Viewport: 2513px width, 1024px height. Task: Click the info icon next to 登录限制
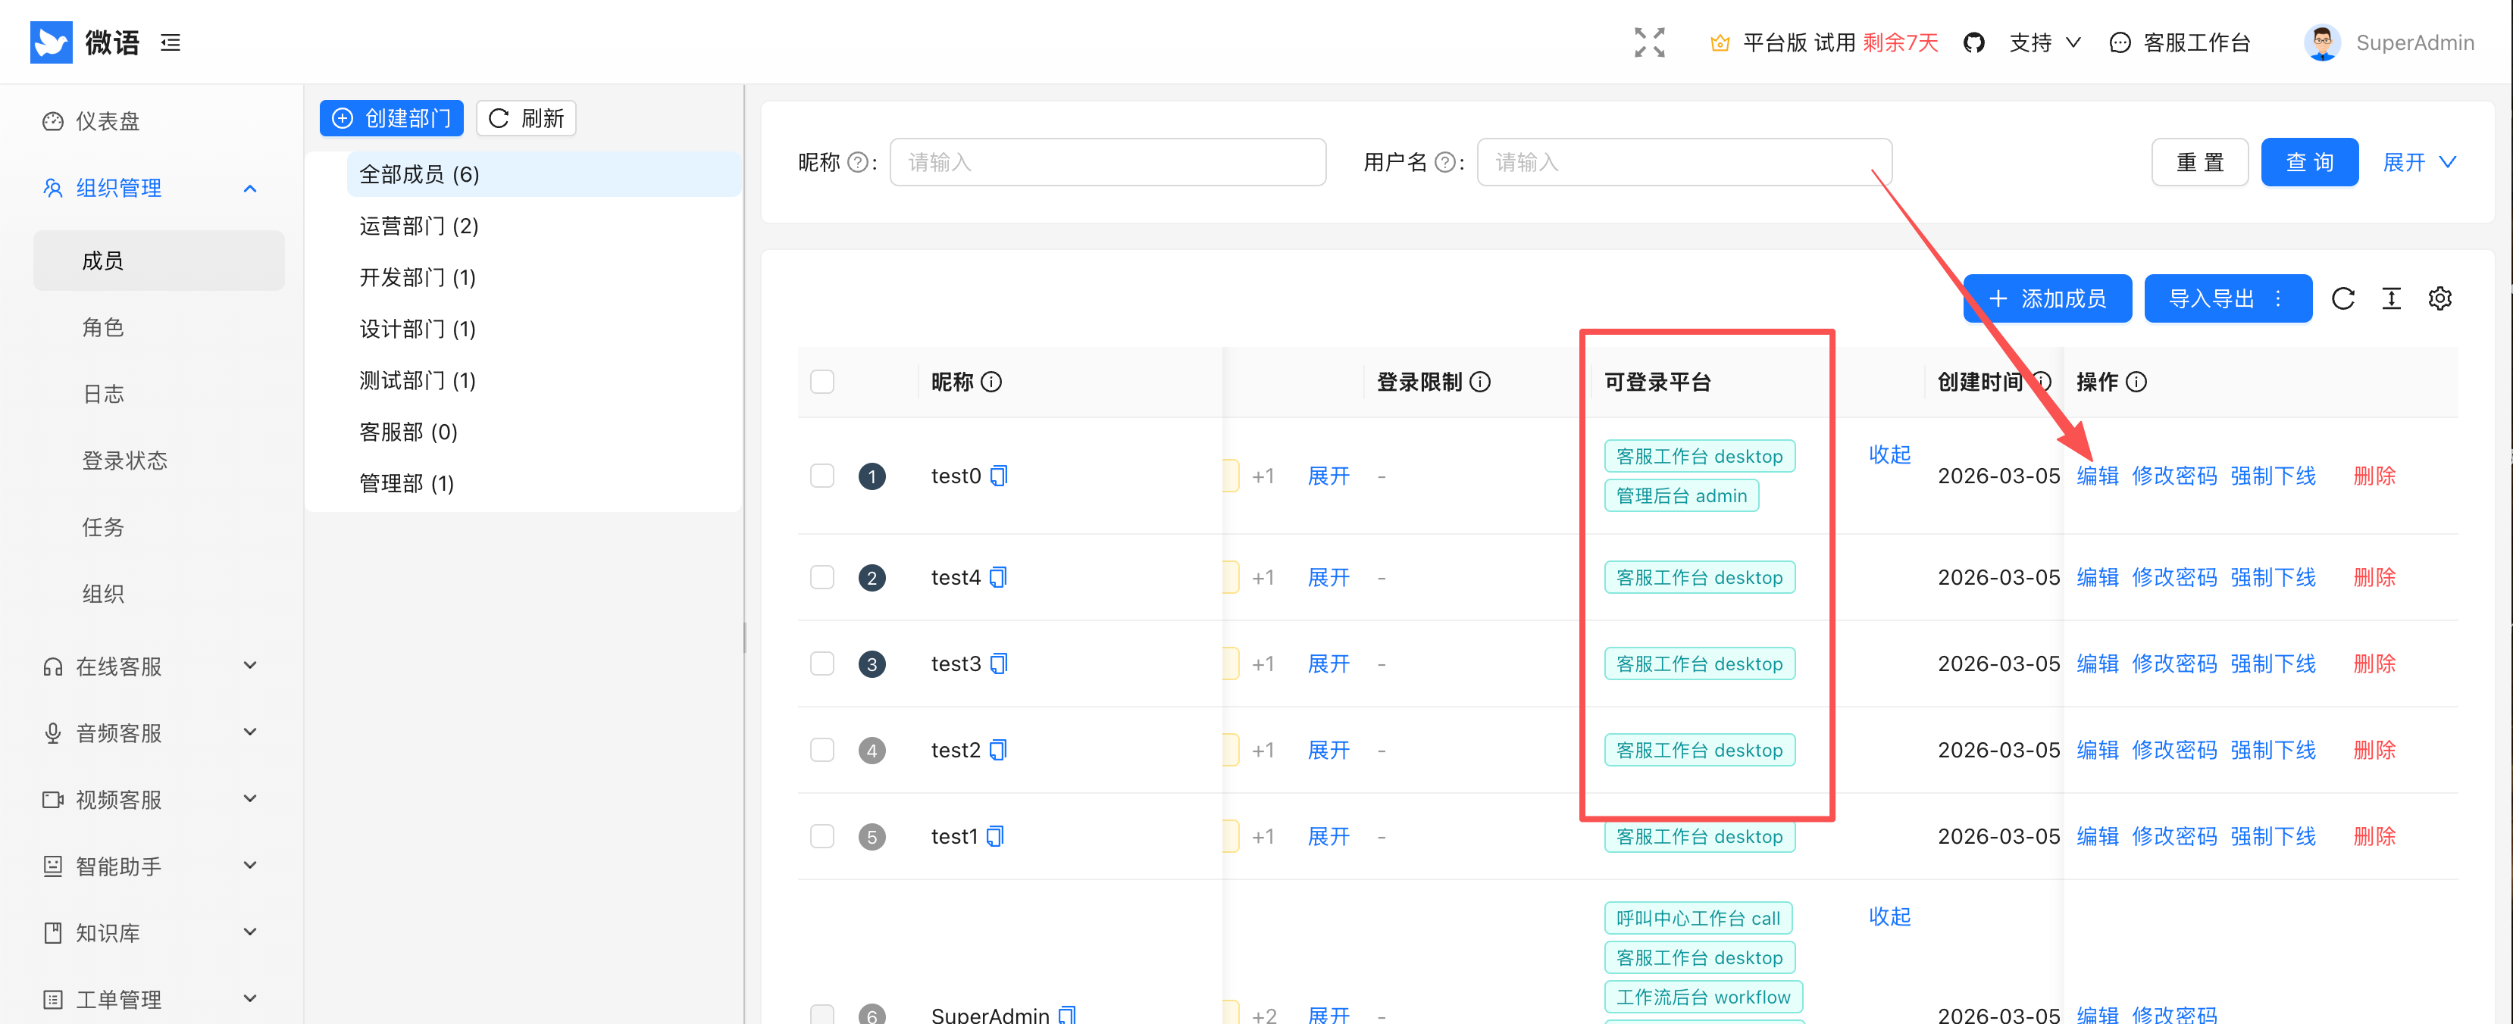(x=1480, y=381)
